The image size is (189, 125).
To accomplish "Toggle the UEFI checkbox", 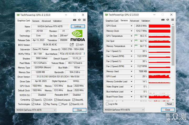I will [x=77, y=45].
